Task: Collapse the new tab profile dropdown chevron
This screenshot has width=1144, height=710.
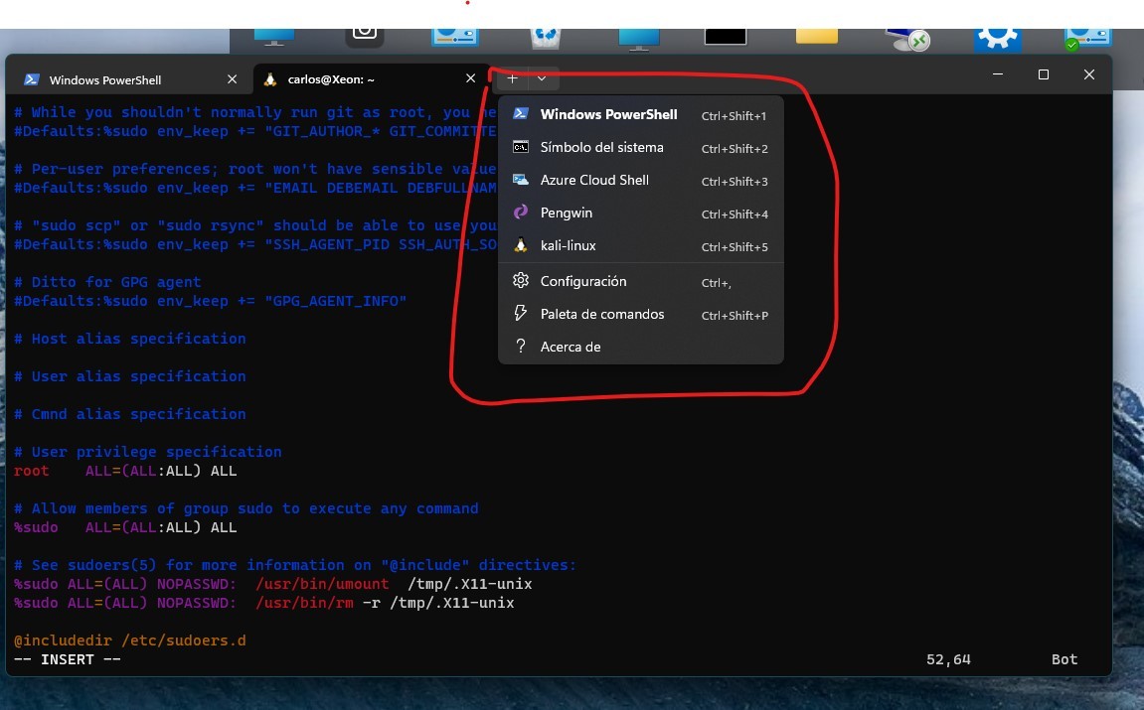Action: pos(542,78)
